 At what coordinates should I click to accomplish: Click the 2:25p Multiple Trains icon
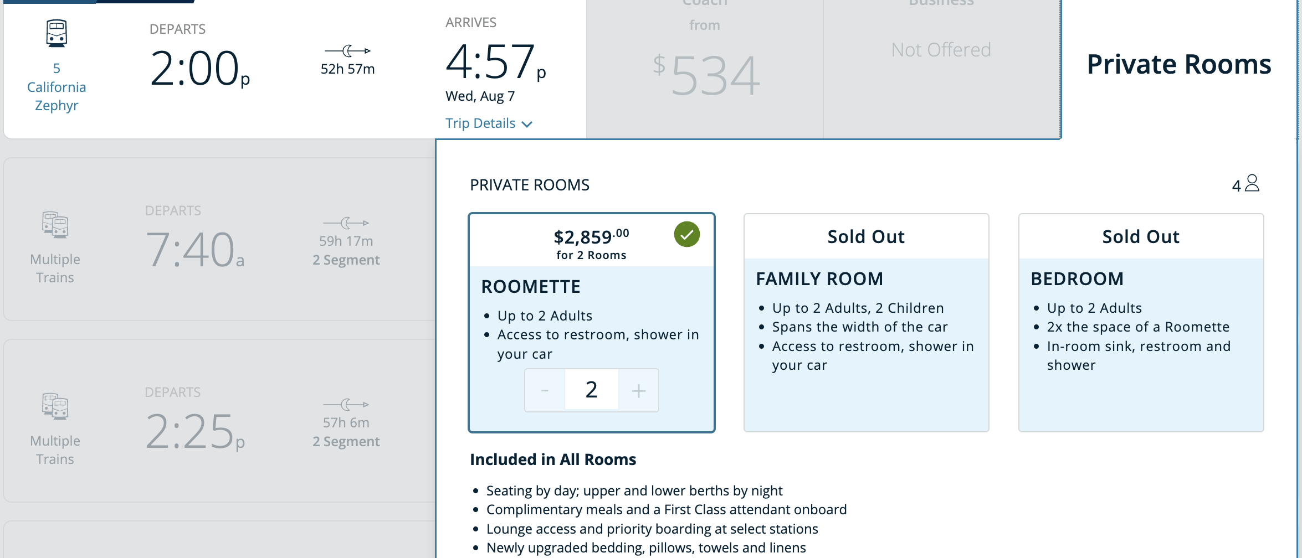tap(55, 406)
